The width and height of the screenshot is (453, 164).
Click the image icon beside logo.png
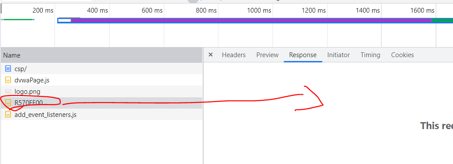click(8, 92)
